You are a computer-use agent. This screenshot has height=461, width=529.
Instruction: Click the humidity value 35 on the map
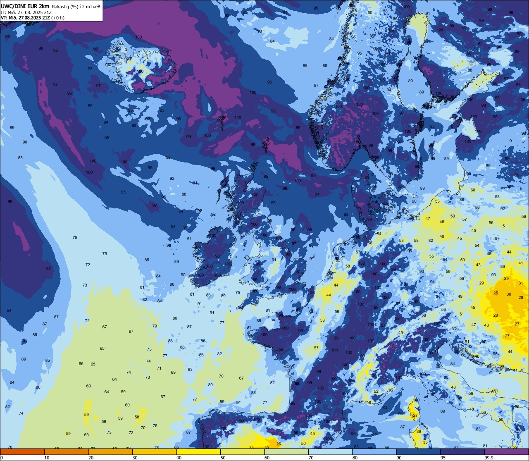[425, 442]
